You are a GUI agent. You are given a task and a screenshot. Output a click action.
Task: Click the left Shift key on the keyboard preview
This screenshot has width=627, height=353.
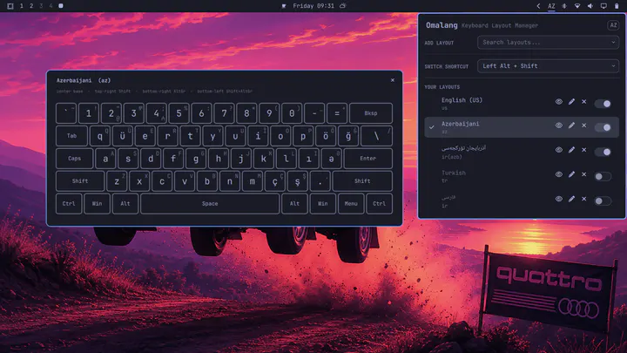(x=80, y=181)
